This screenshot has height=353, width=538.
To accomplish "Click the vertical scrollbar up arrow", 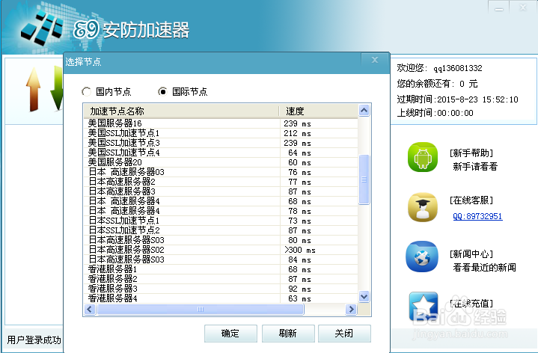I will pos(364,111).
